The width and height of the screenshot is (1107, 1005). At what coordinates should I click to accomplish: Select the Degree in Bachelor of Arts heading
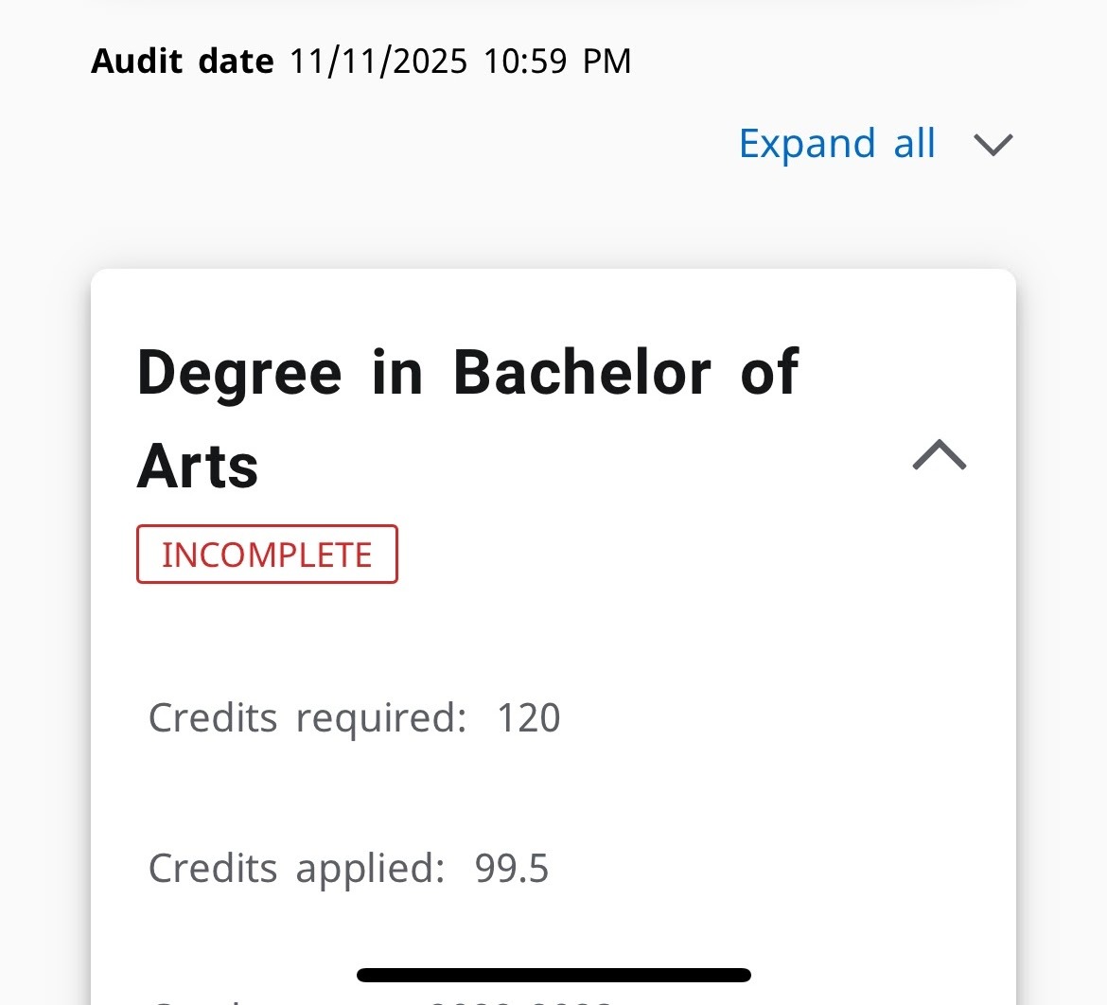467,417
